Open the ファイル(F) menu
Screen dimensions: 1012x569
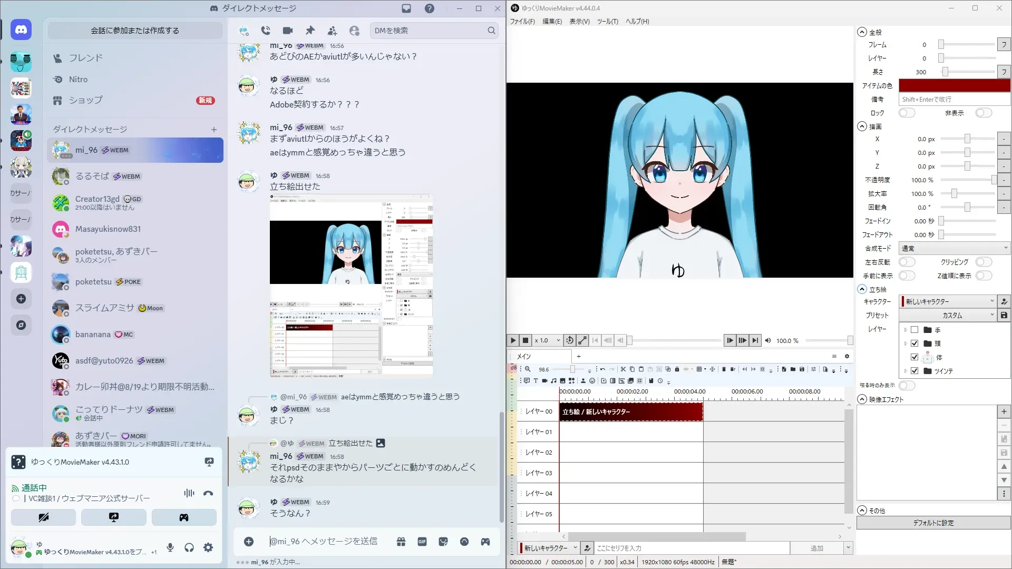[522, 22]
